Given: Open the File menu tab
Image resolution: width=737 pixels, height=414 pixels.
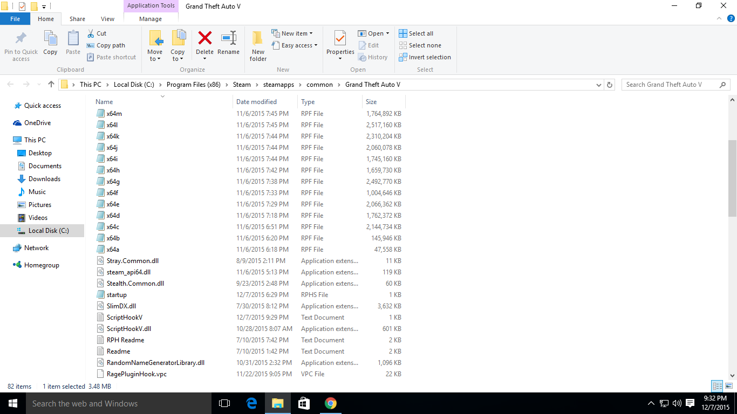Looking at the screenshot, I should (15, 19).
